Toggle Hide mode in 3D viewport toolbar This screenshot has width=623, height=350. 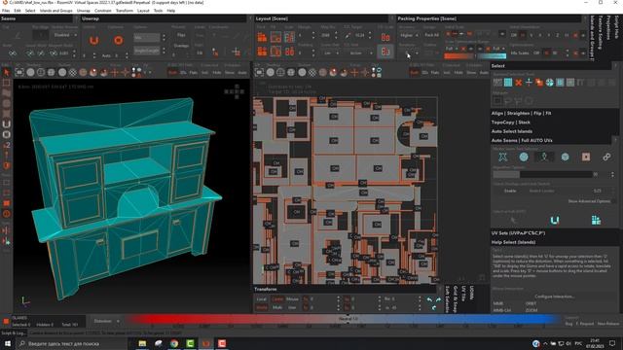[216, 73]
